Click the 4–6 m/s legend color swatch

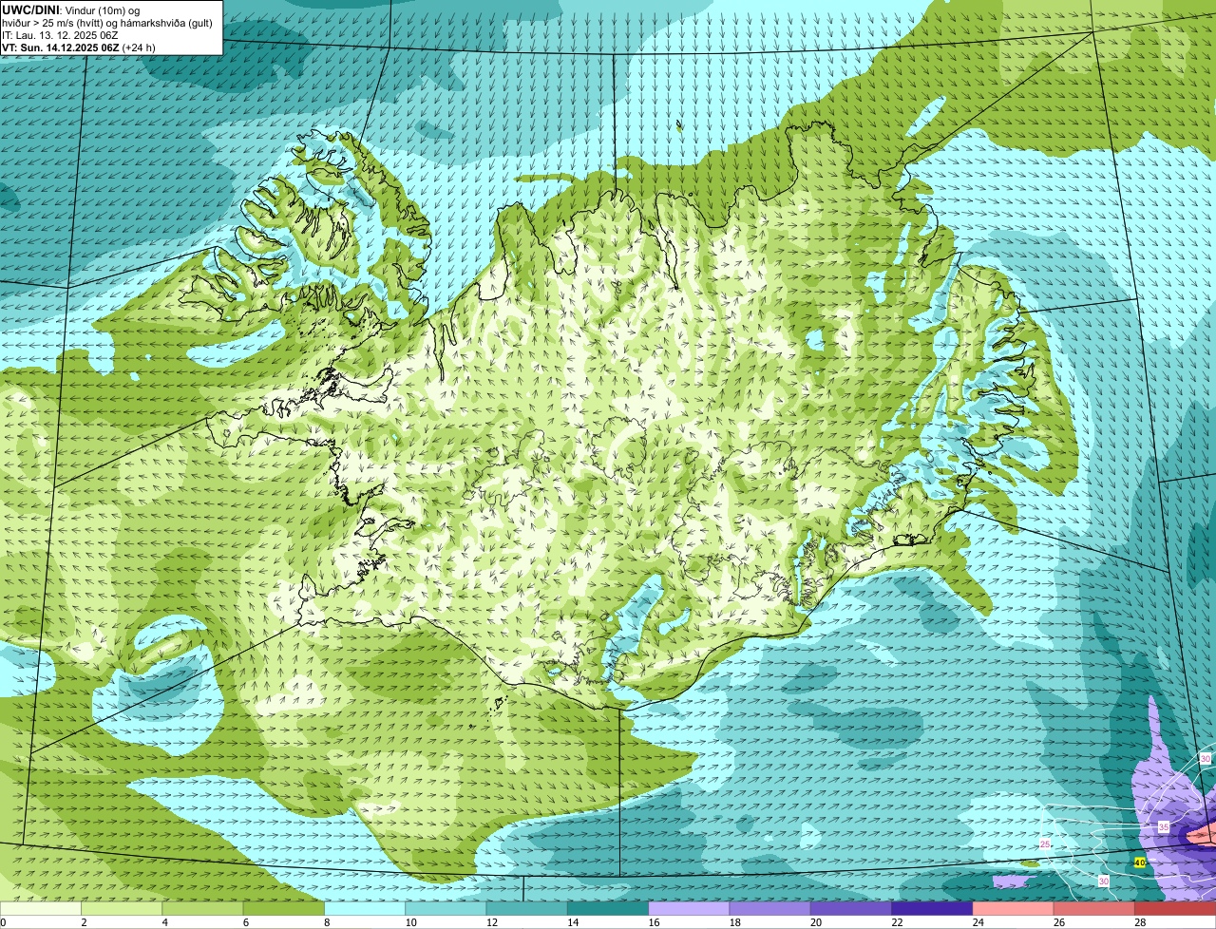pos(203,909)
